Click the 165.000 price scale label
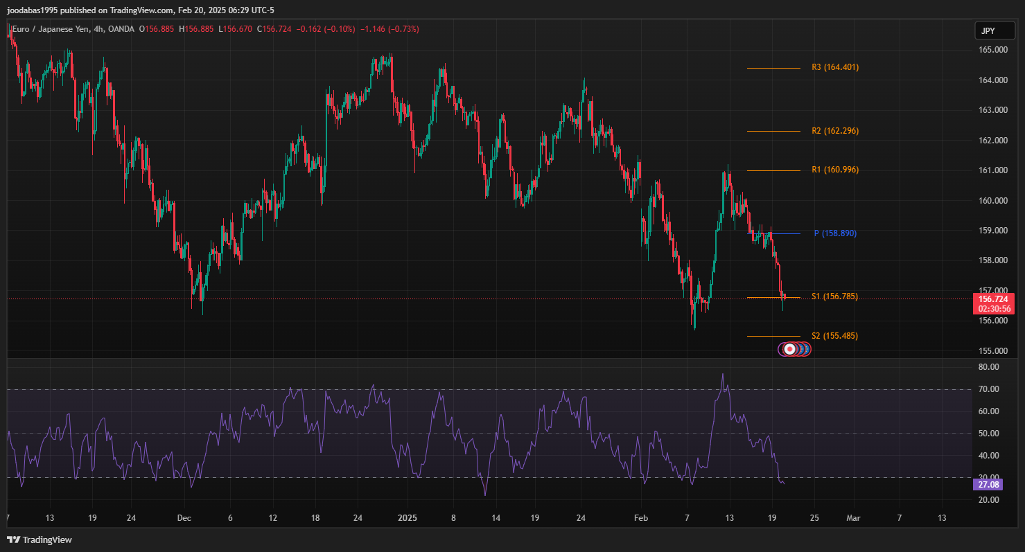Image resolution: width=1025 pixels, height=552 pixels. click(x=992, y=50)
